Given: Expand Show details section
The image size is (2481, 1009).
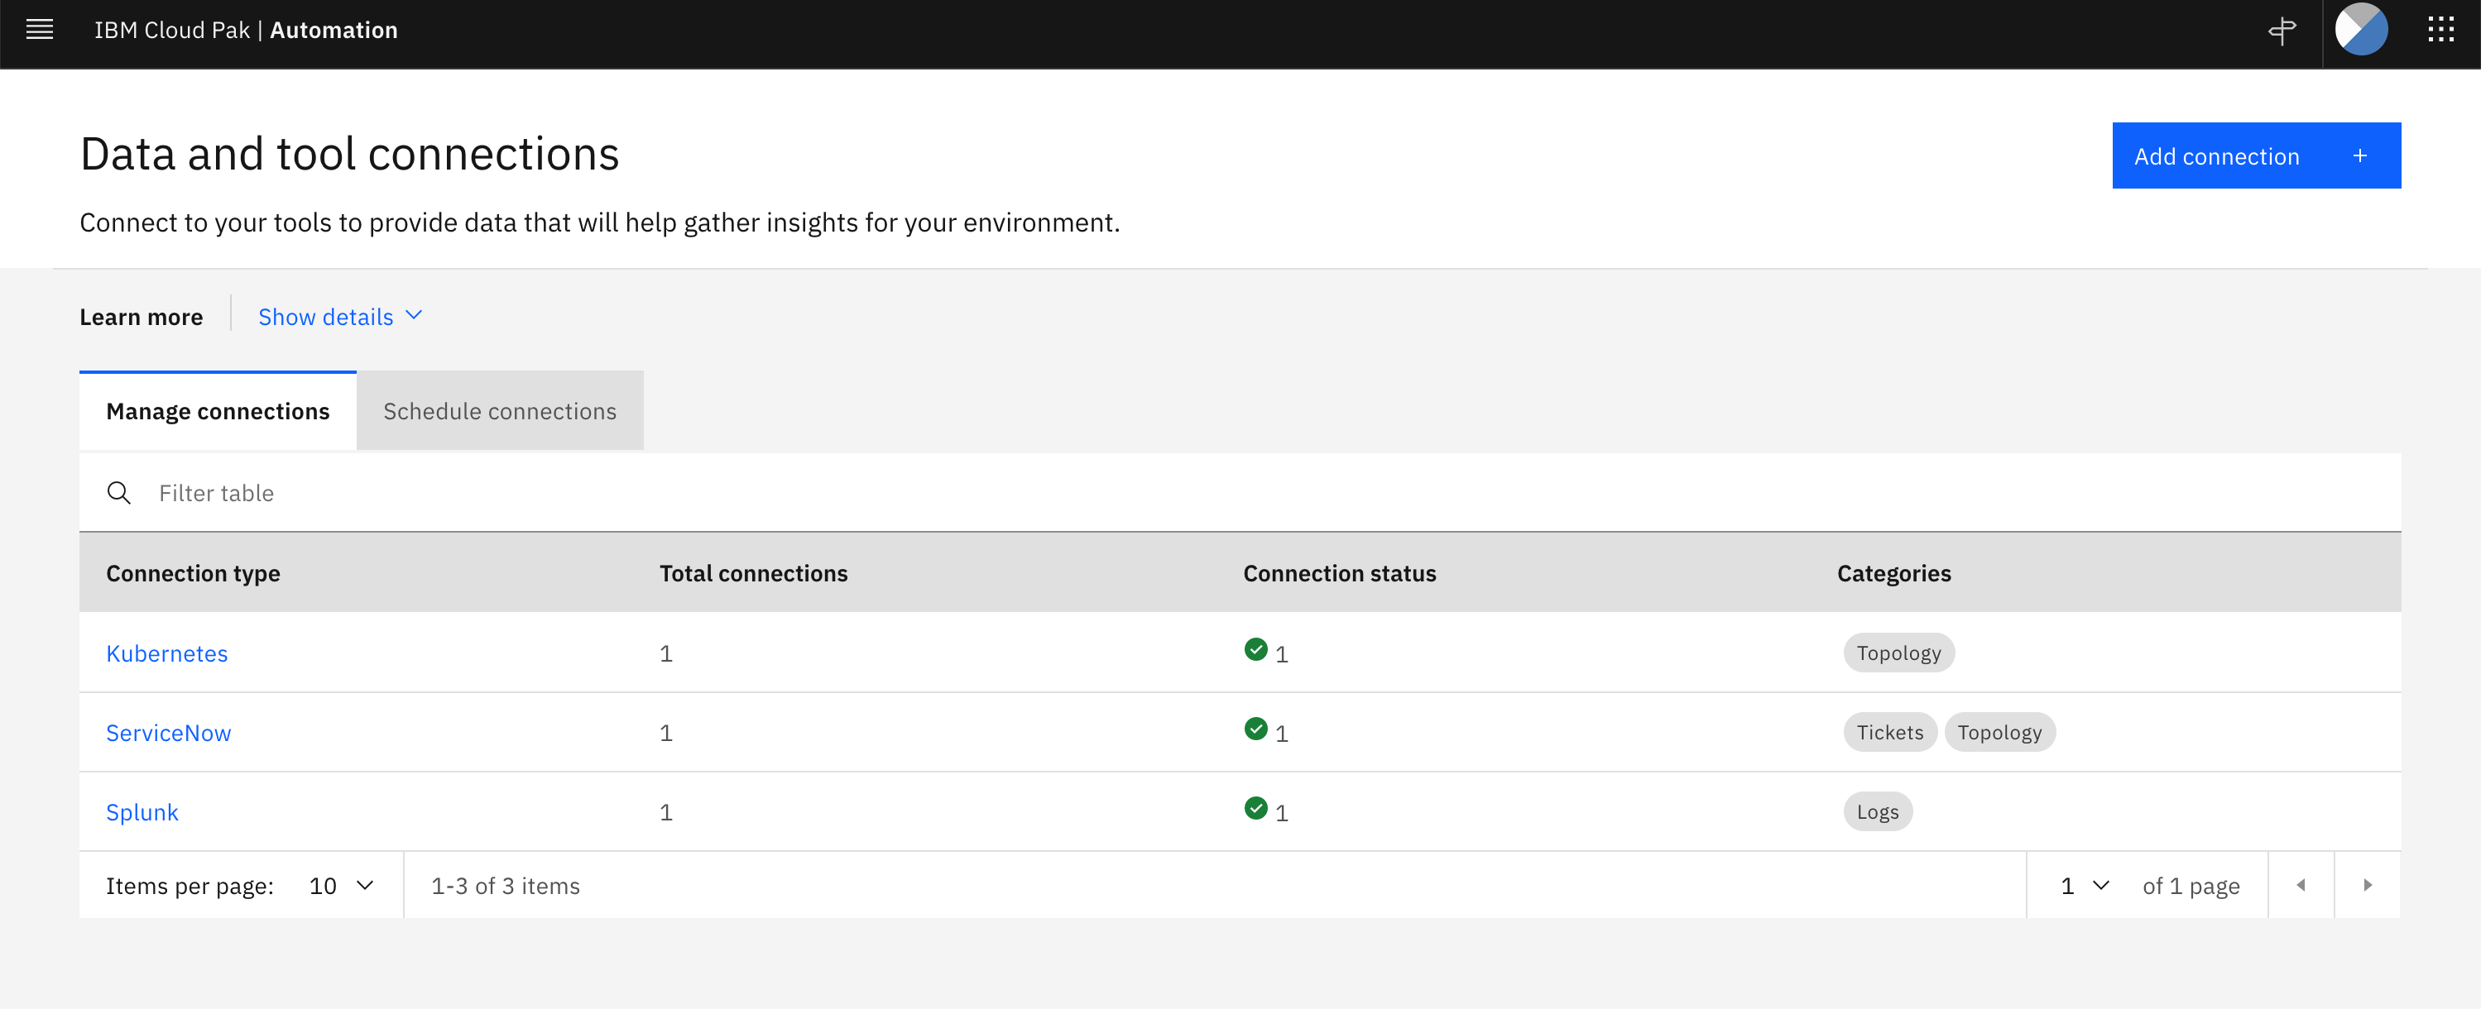Looking at the screenshot, I should [x=340, y=317].
